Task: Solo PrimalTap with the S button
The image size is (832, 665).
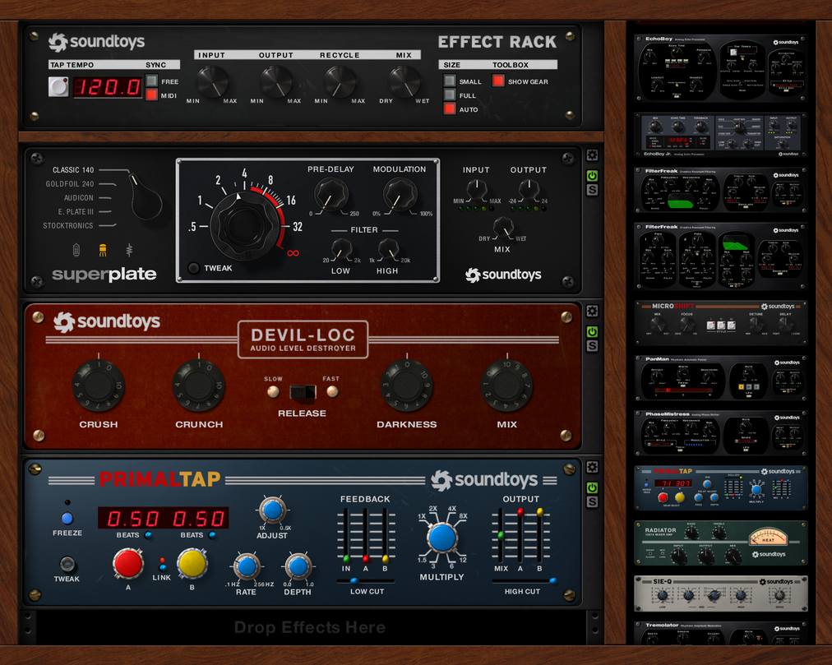Action: point(592,502)
